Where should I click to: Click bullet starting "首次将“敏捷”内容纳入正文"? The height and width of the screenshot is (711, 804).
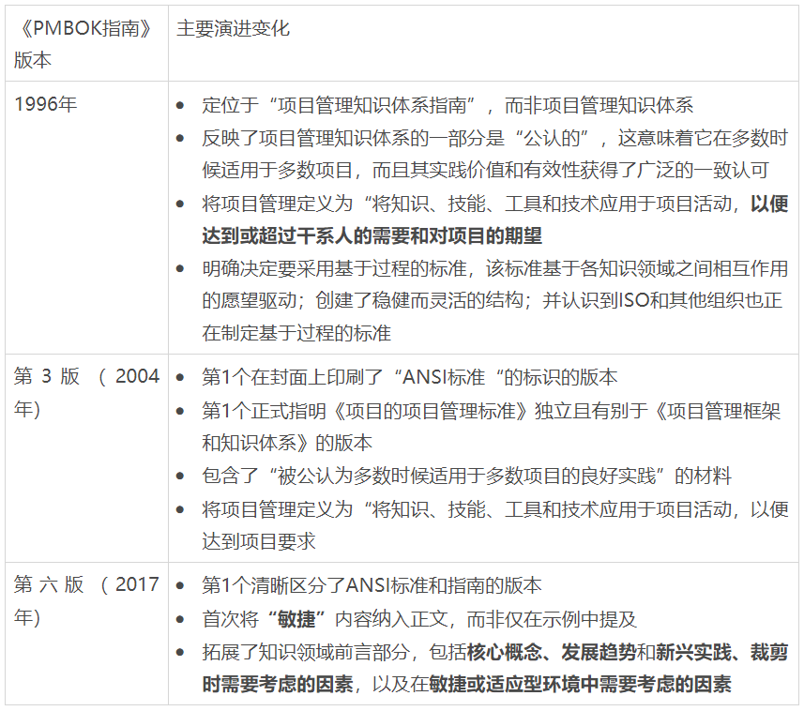419,619
